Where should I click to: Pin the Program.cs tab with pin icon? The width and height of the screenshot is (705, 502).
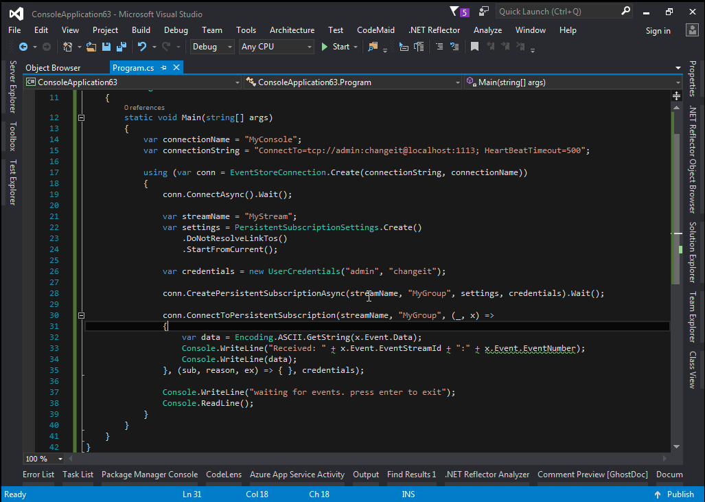click(163, 67)
